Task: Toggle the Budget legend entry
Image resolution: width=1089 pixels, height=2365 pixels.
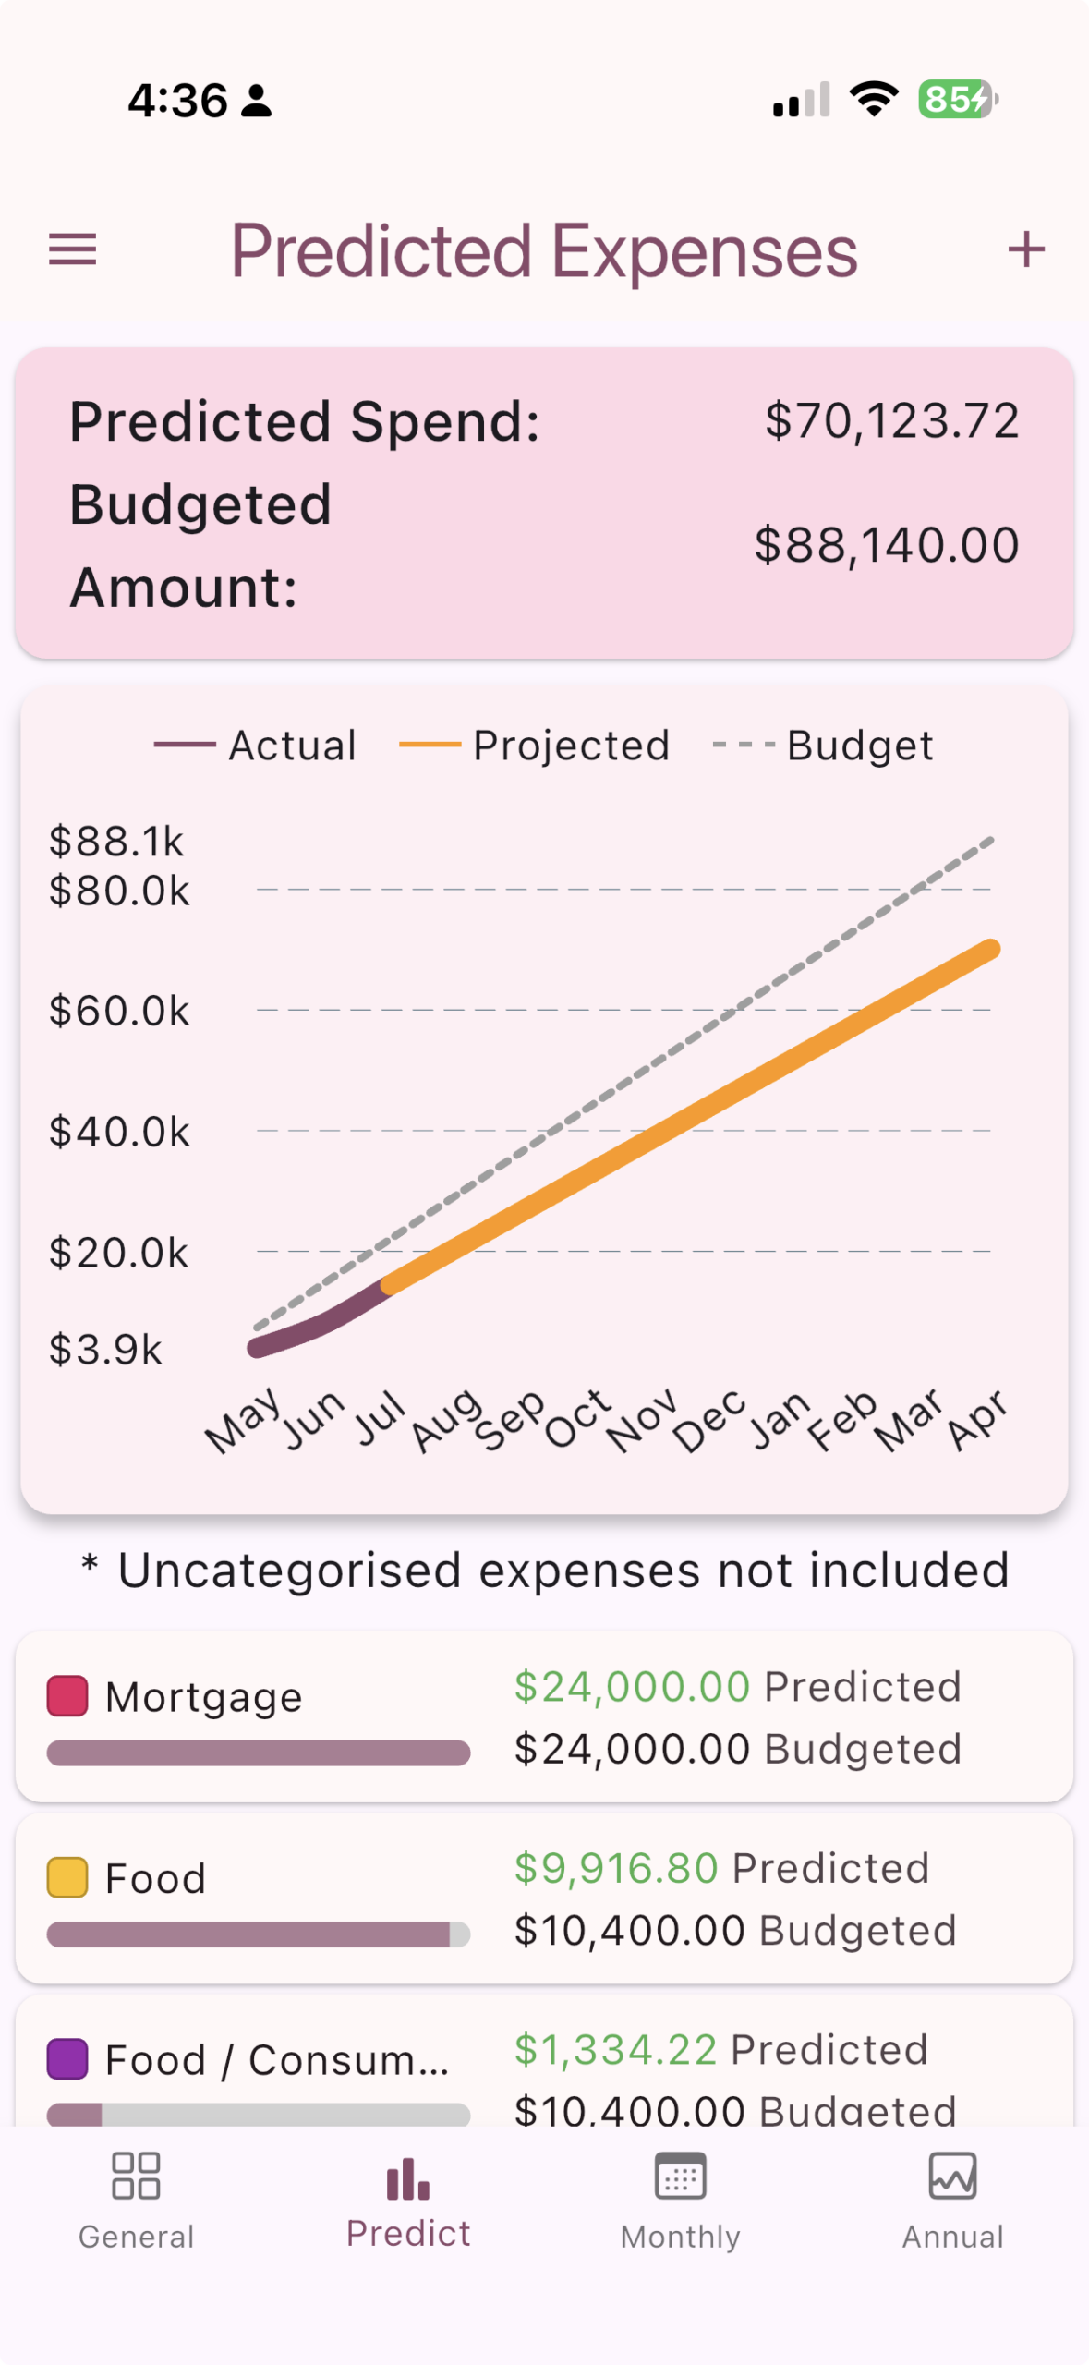Action: coord(823,745)
